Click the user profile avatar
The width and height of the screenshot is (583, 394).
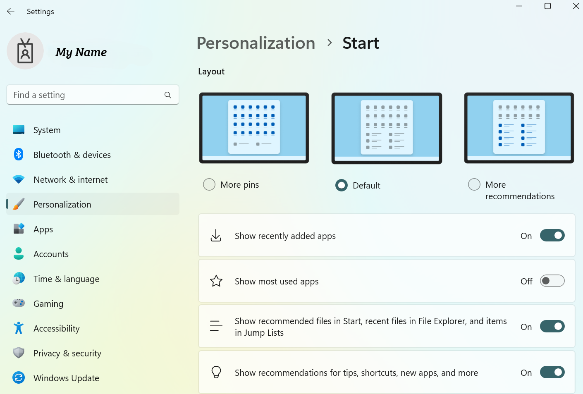tap(25, 51)
